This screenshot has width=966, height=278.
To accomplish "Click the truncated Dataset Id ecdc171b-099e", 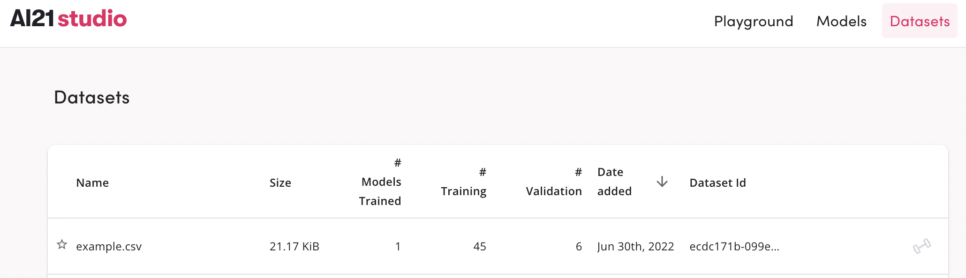I will [733, 246].
